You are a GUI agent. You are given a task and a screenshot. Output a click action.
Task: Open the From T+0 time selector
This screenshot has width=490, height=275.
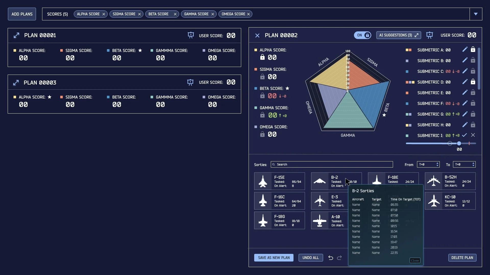[x=428, y=164]
